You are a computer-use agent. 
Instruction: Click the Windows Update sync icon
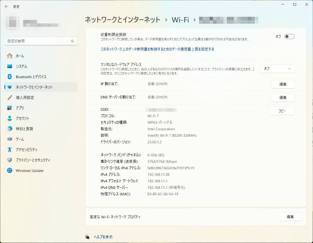tap(9, 170)
